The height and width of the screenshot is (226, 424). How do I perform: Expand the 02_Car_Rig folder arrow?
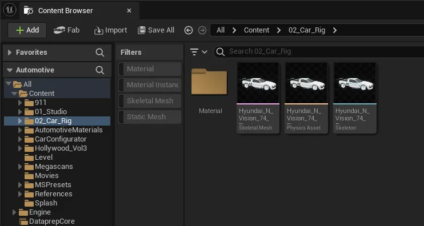coord(20,121)
